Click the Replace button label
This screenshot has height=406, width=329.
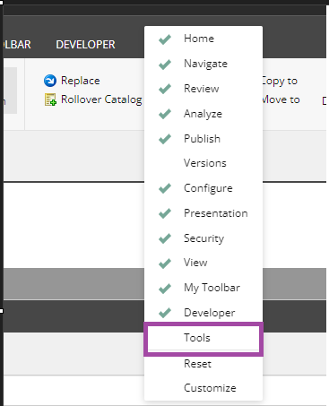click(x=81, y=81)
